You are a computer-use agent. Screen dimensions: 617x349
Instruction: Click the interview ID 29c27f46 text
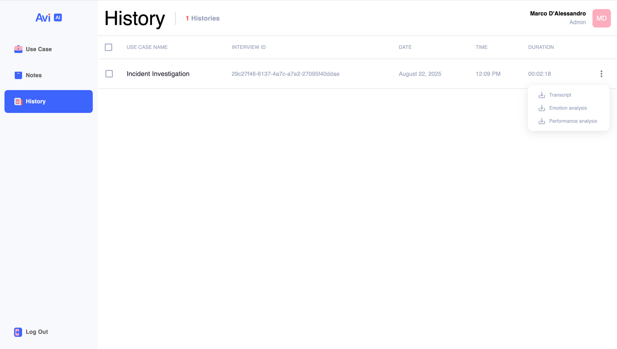[285, 74]
